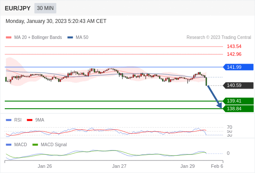Click the MACD legend blue swatch
The height and width of the screenshot is (173, 255).
point(9,145)
